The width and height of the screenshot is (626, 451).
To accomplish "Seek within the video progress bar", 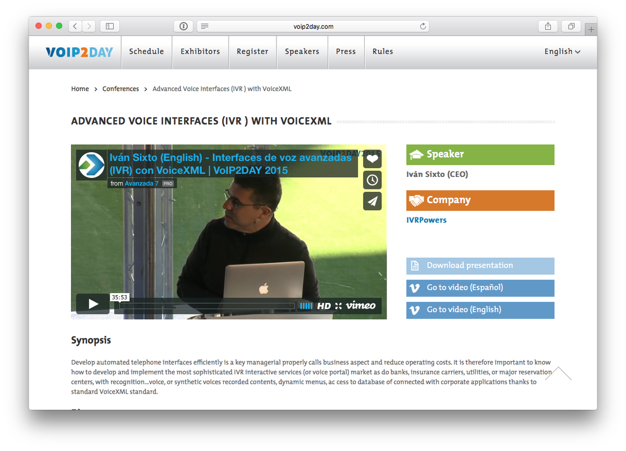I will pos(208,306).
